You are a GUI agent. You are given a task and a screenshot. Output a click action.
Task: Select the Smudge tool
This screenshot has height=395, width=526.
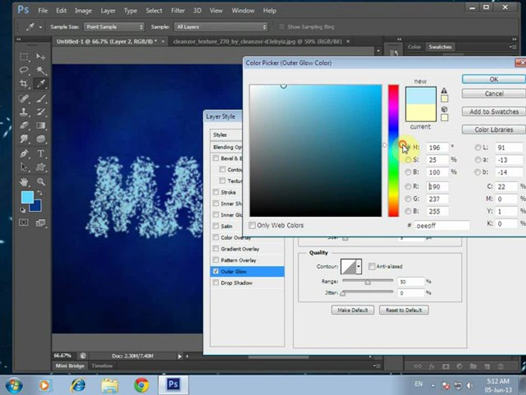[24, 138]
